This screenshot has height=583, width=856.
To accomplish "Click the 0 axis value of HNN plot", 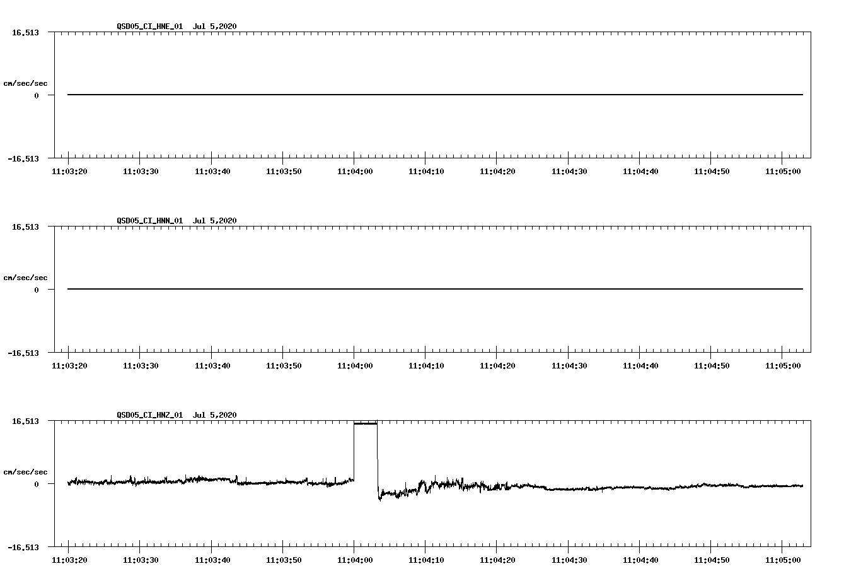I will (x=37, y=290).
